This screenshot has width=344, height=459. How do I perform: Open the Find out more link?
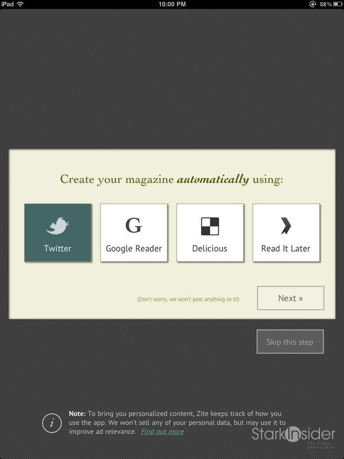point(162,431)
